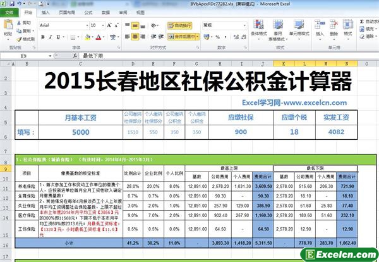
Task: Click the increase indent icon
Action: click(161, 37)
